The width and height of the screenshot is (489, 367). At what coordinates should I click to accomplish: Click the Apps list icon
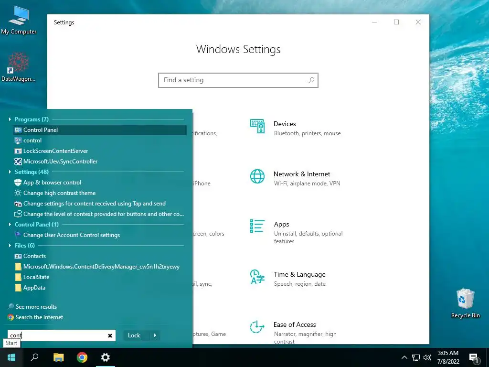(x=257, y=226)
